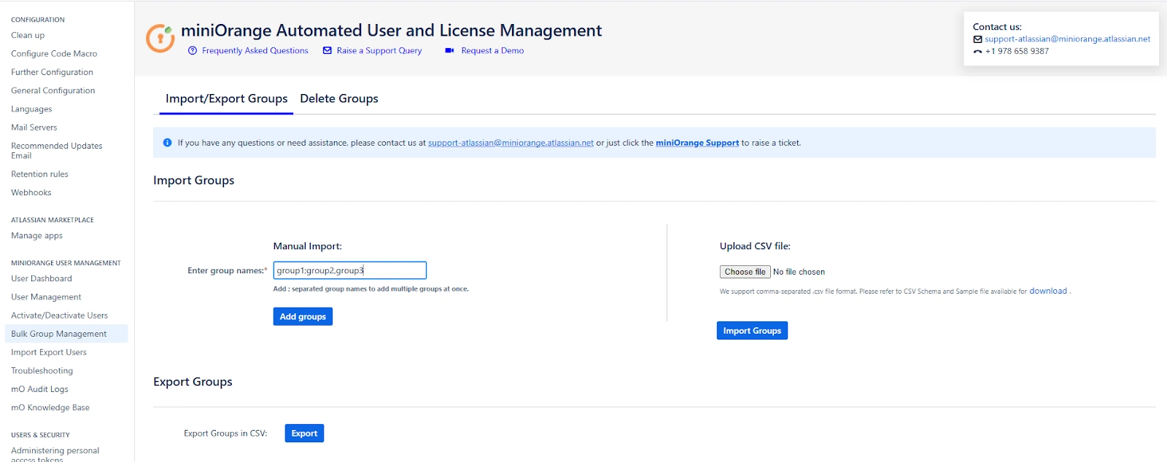Click the 'Export Groups in CSV:' label
This screenshot has width=1167, height=462.
click(225, 434)
